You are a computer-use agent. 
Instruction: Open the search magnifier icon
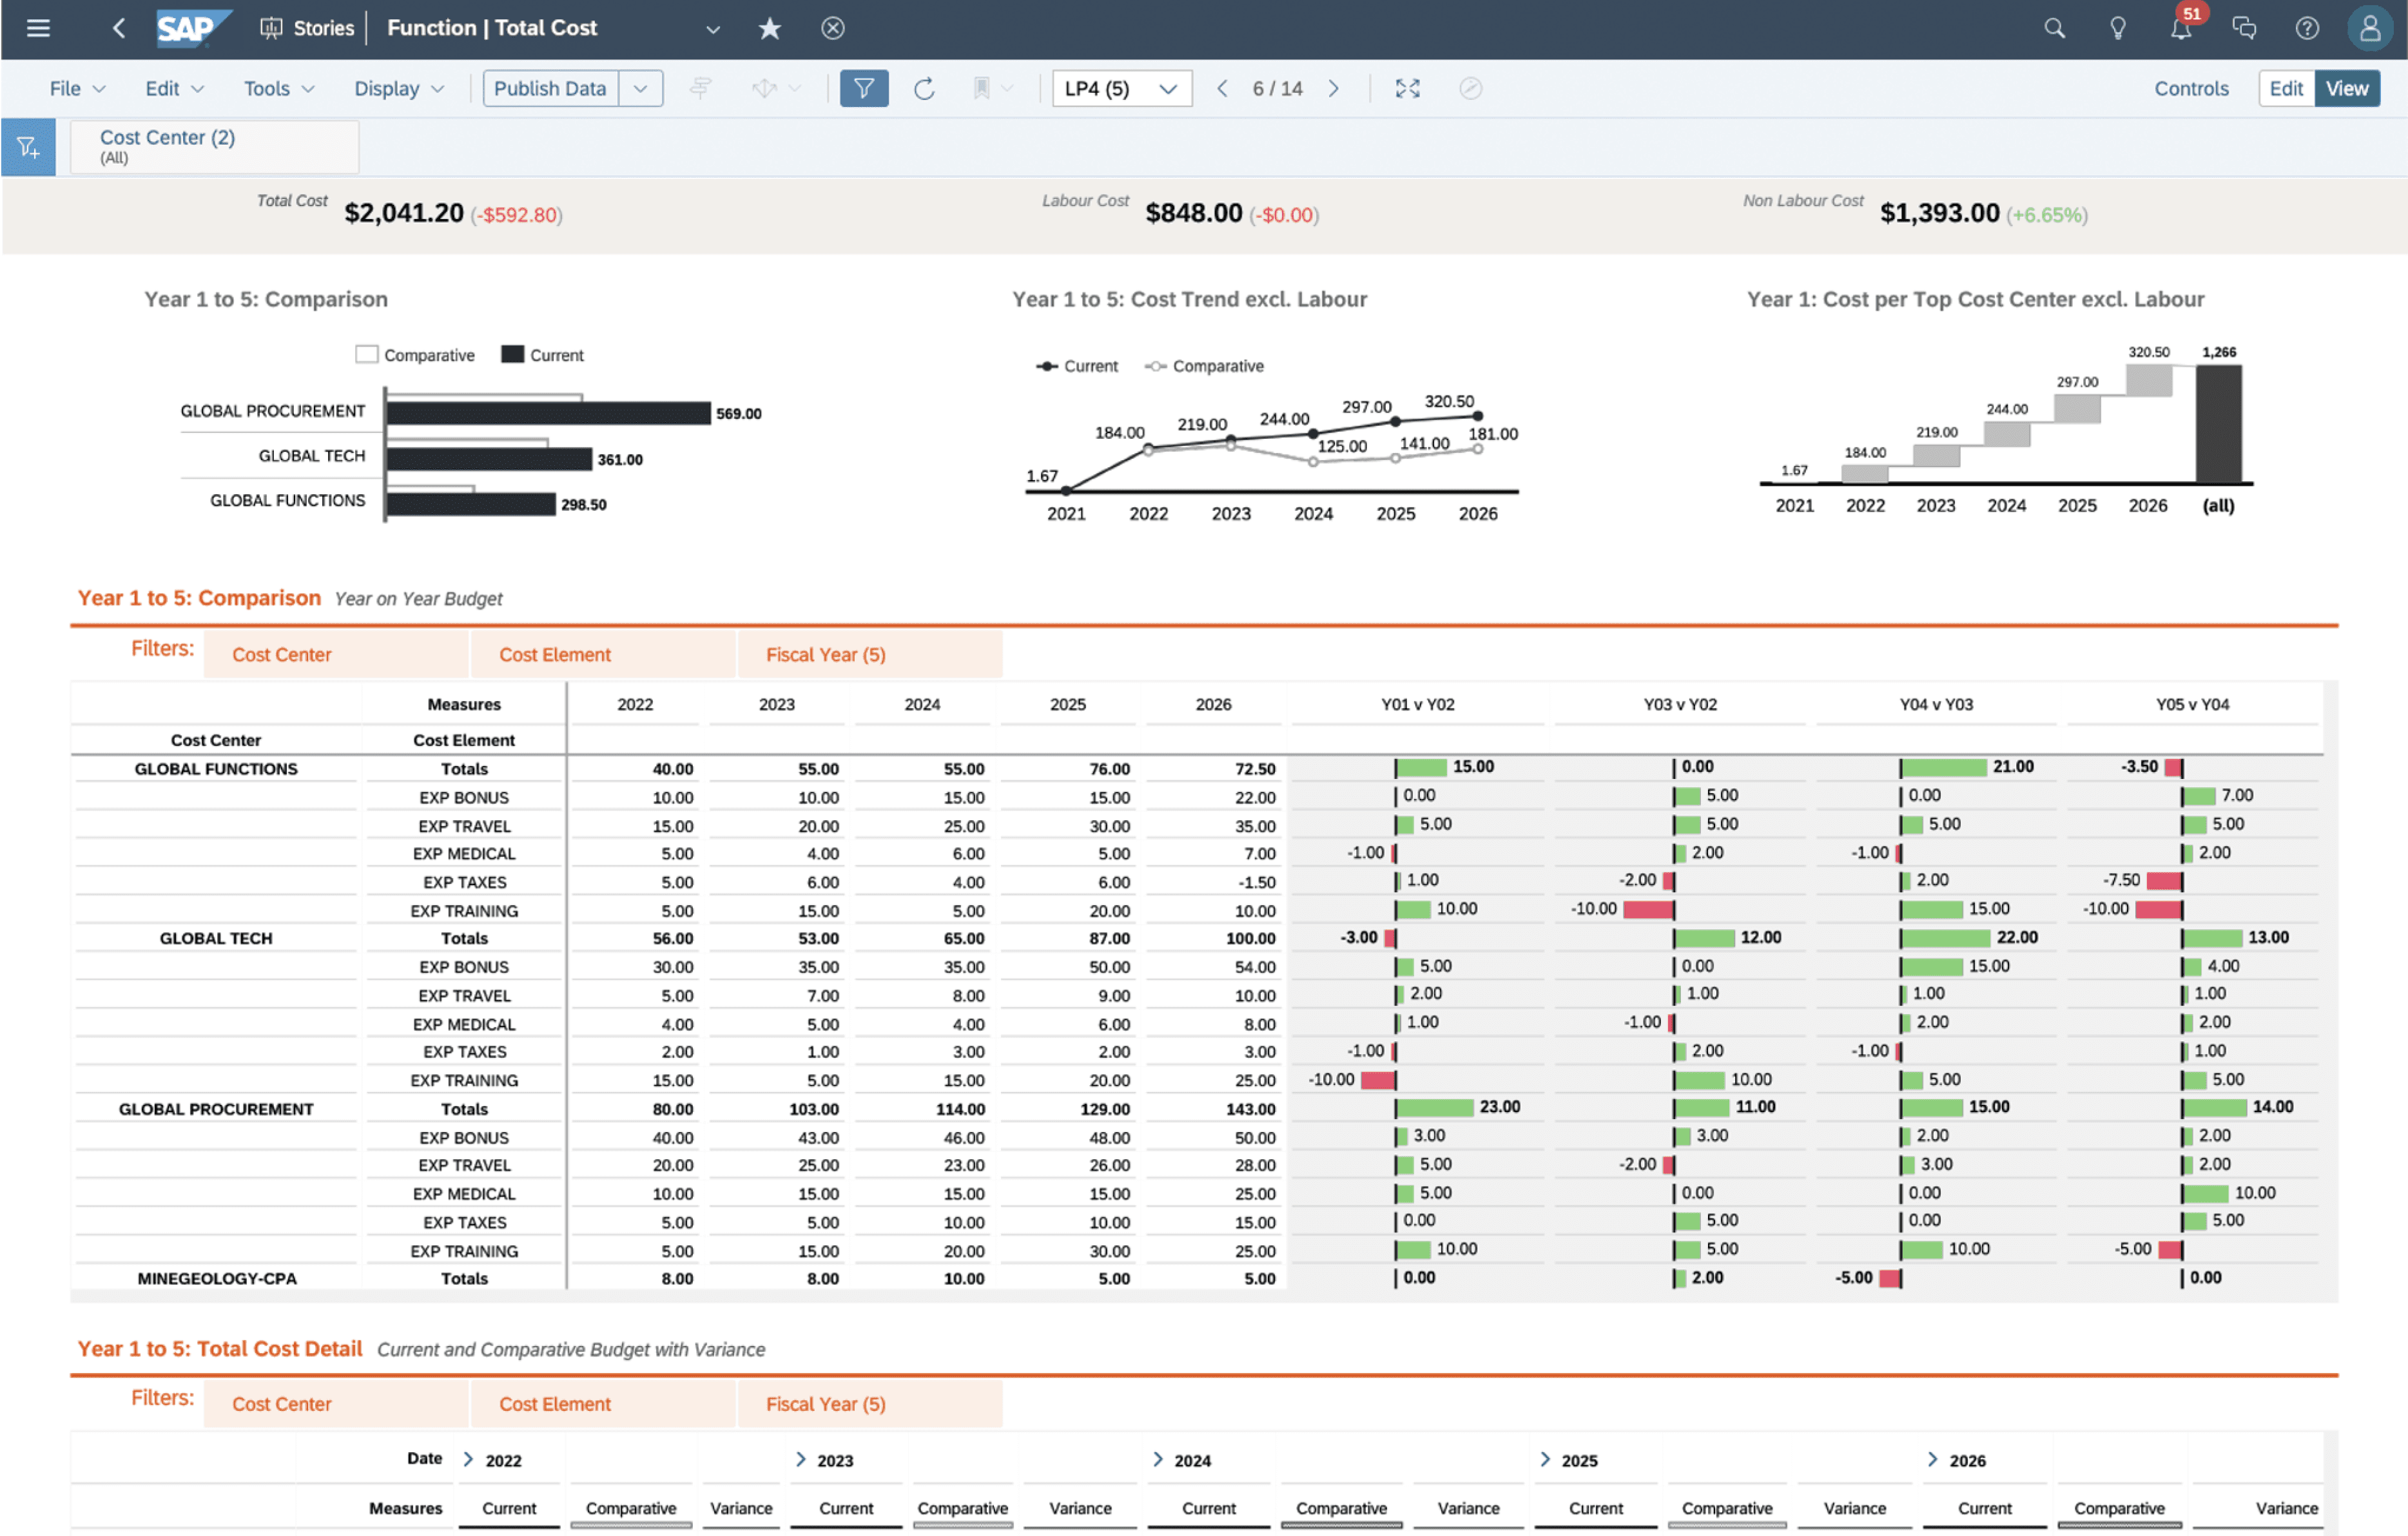click(x=2054, y=28)
